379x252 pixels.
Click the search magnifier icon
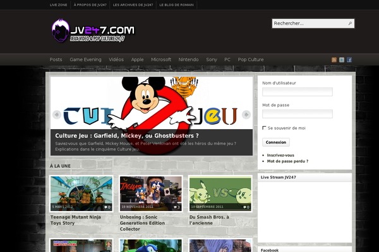coord(350,23)
